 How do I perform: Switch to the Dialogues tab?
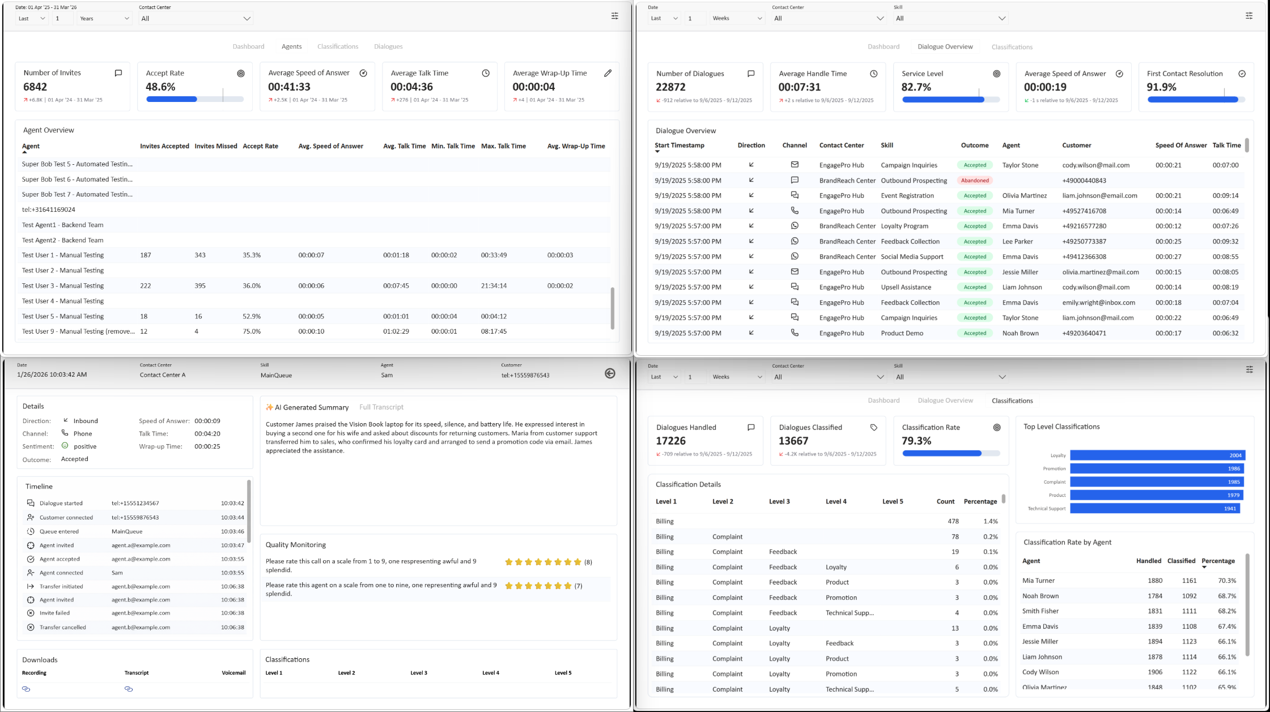coord(388,46)
